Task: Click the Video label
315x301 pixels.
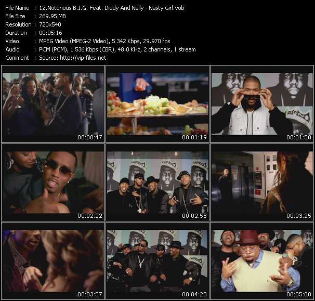Action: [x=12, y=41]
